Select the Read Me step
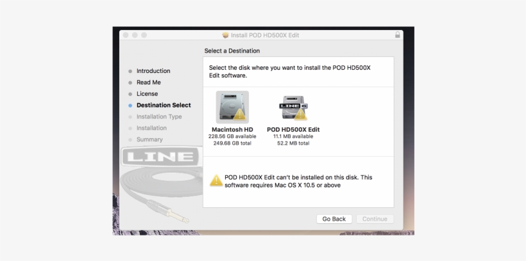 pos(149,83)
